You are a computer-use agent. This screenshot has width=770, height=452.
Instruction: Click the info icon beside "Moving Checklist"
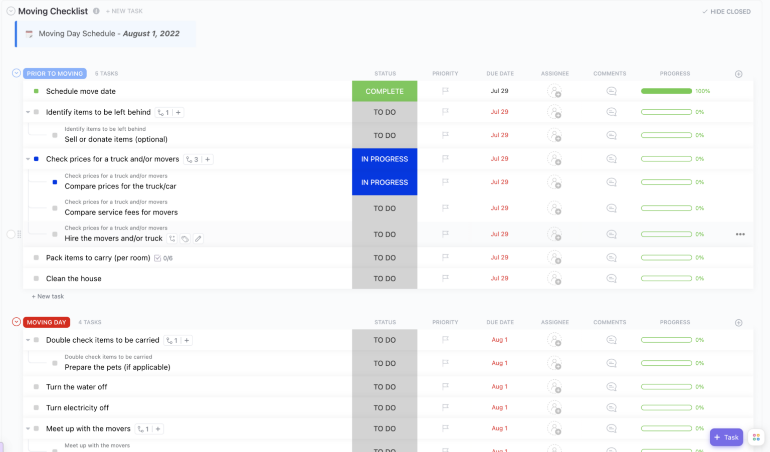click(x=96, y=11)
